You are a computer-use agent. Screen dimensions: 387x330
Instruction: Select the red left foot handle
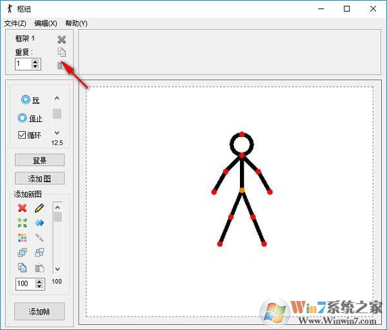pos(220,244)
